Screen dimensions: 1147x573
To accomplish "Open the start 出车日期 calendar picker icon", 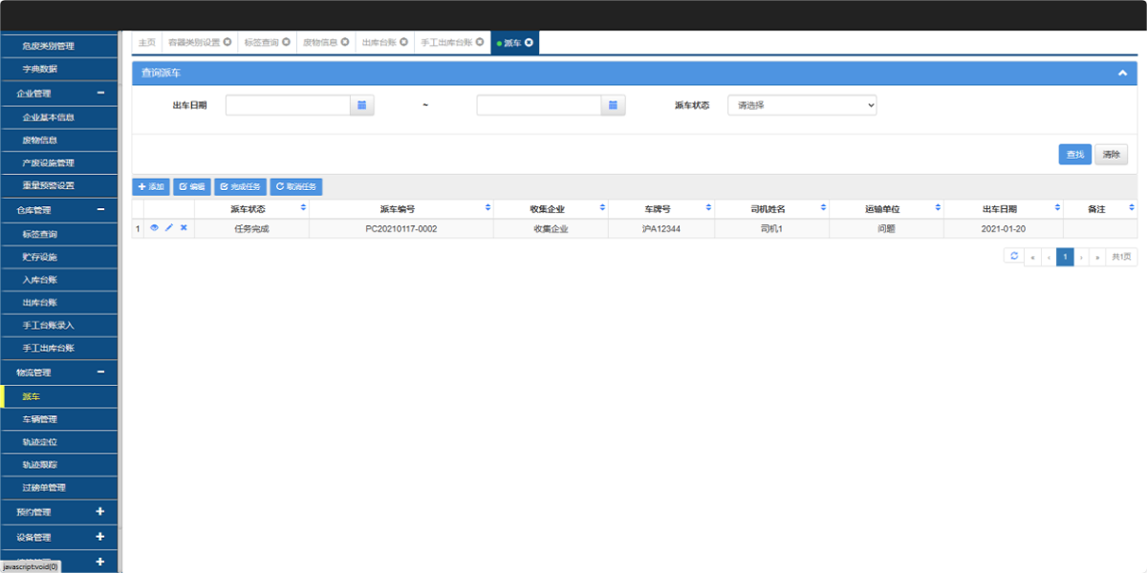I will click(x=362, y=105).
